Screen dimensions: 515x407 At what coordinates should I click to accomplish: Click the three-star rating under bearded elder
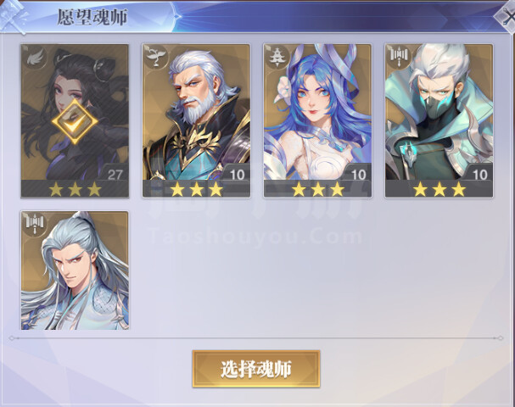[196, 189]
